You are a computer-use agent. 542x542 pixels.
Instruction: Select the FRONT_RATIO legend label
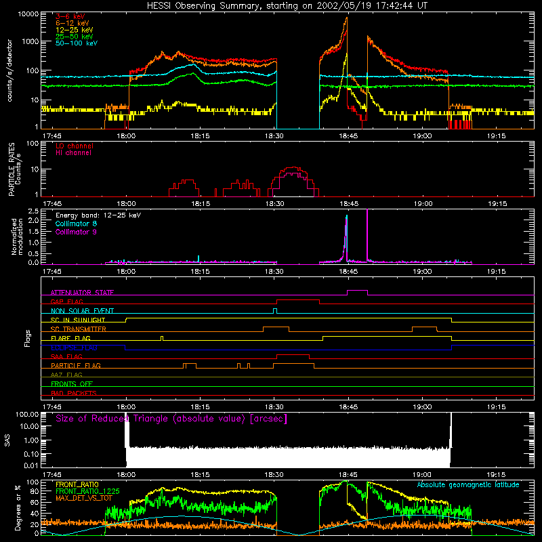pos(77,484)
